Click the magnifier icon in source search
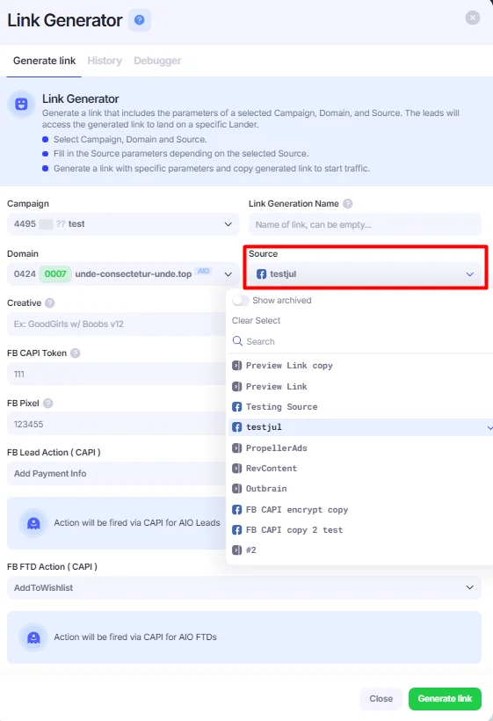 [x=237, y=341]
